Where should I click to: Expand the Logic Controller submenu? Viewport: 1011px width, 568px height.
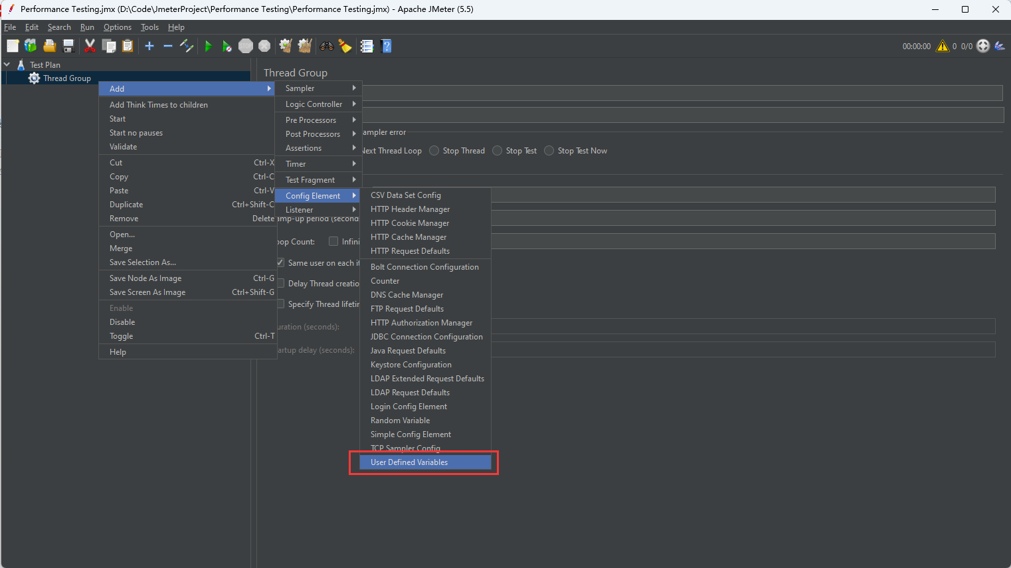click(319, 104)
